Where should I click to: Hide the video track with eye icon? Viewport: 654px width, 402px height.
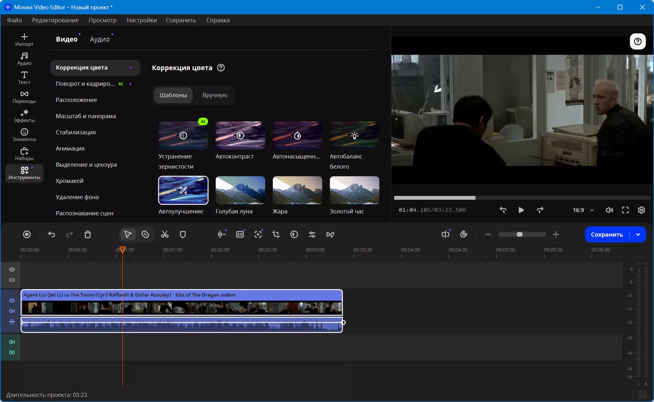coord(12,300)
